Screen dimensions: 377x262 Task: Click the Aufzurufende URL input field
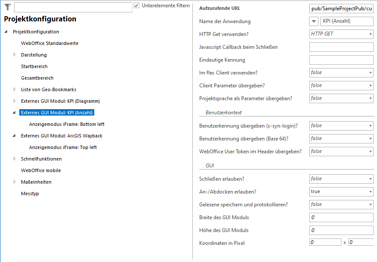pyautogui.click(x=341, y=8)
